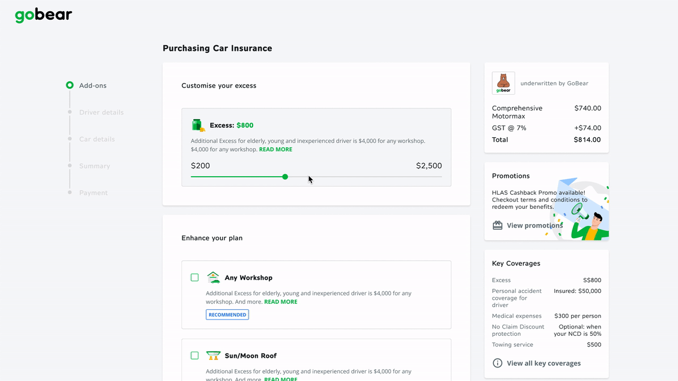Go to the Summary step

[94, 166]
